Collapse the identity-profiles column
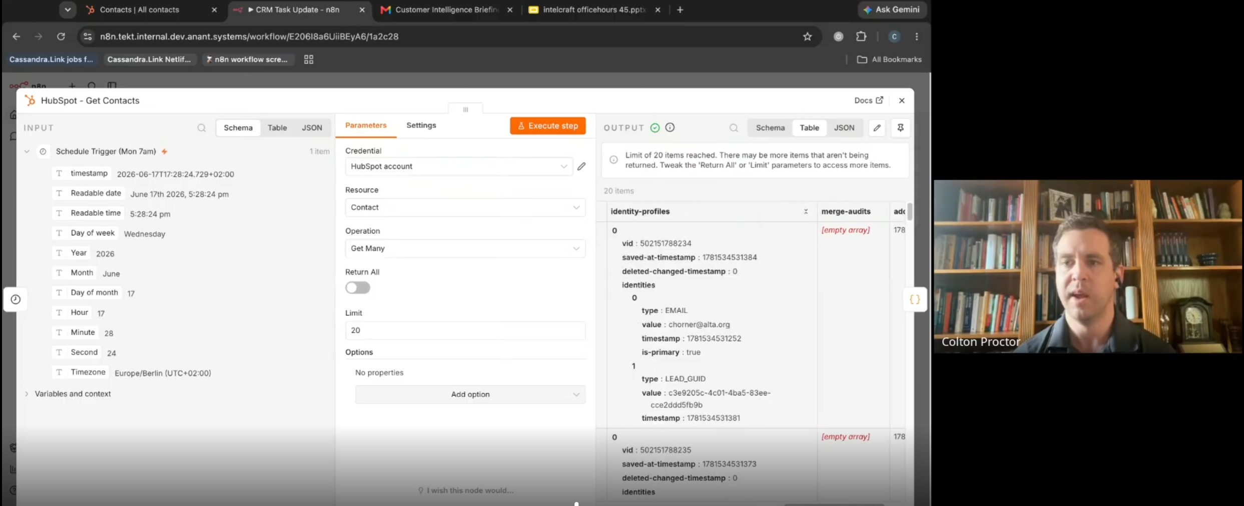The height and width of the screenshot is (506, 1244). (806, 211)
